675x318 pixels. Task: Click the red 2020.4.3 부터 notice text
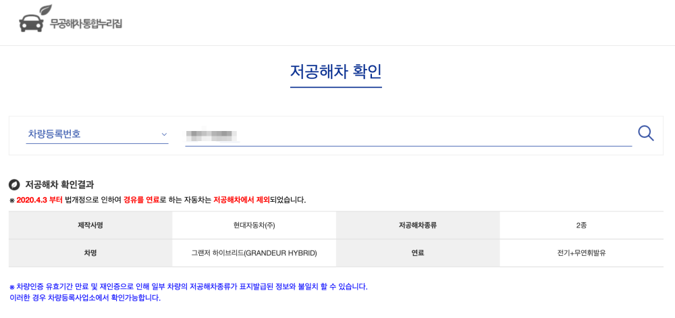(39, 200)
